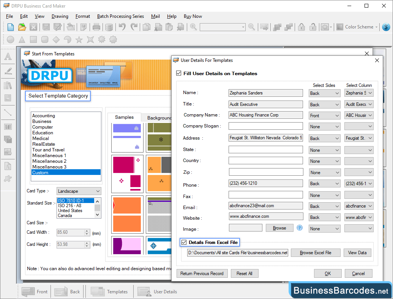Open the Mail menu

155,16
